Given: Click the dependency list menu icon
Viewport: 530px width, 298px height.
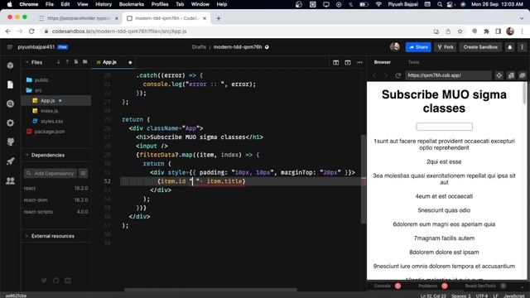Looking at the screenshot, I should click(83, 173).
